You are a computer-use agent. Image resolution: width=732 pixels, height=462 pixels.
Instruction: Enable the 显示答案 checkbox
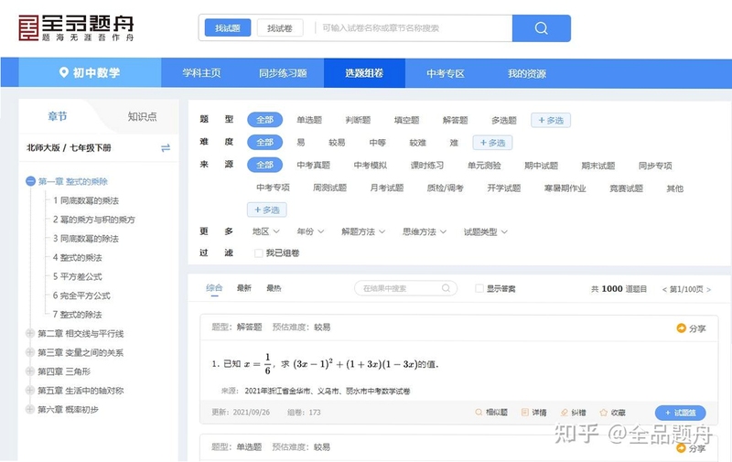(479, 289)
